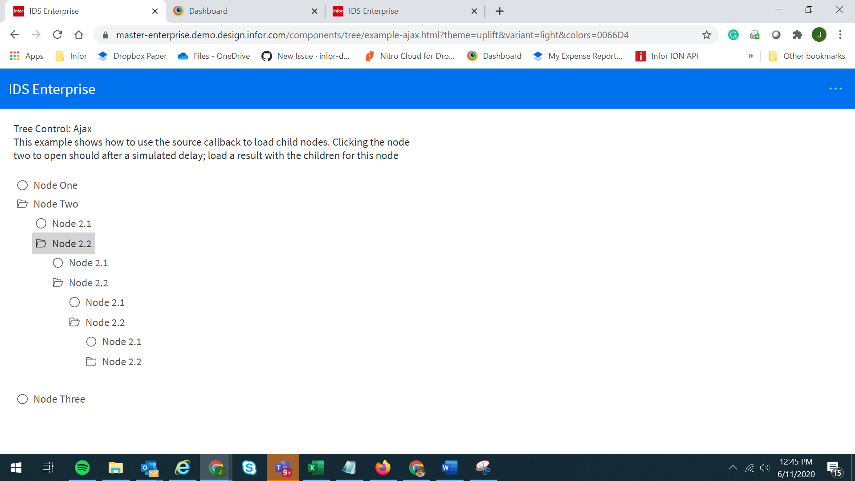Screen dimensions: 855x481
Task: Go to the browser home page icon
Action: pyautogui.click(x=79, y=35)
